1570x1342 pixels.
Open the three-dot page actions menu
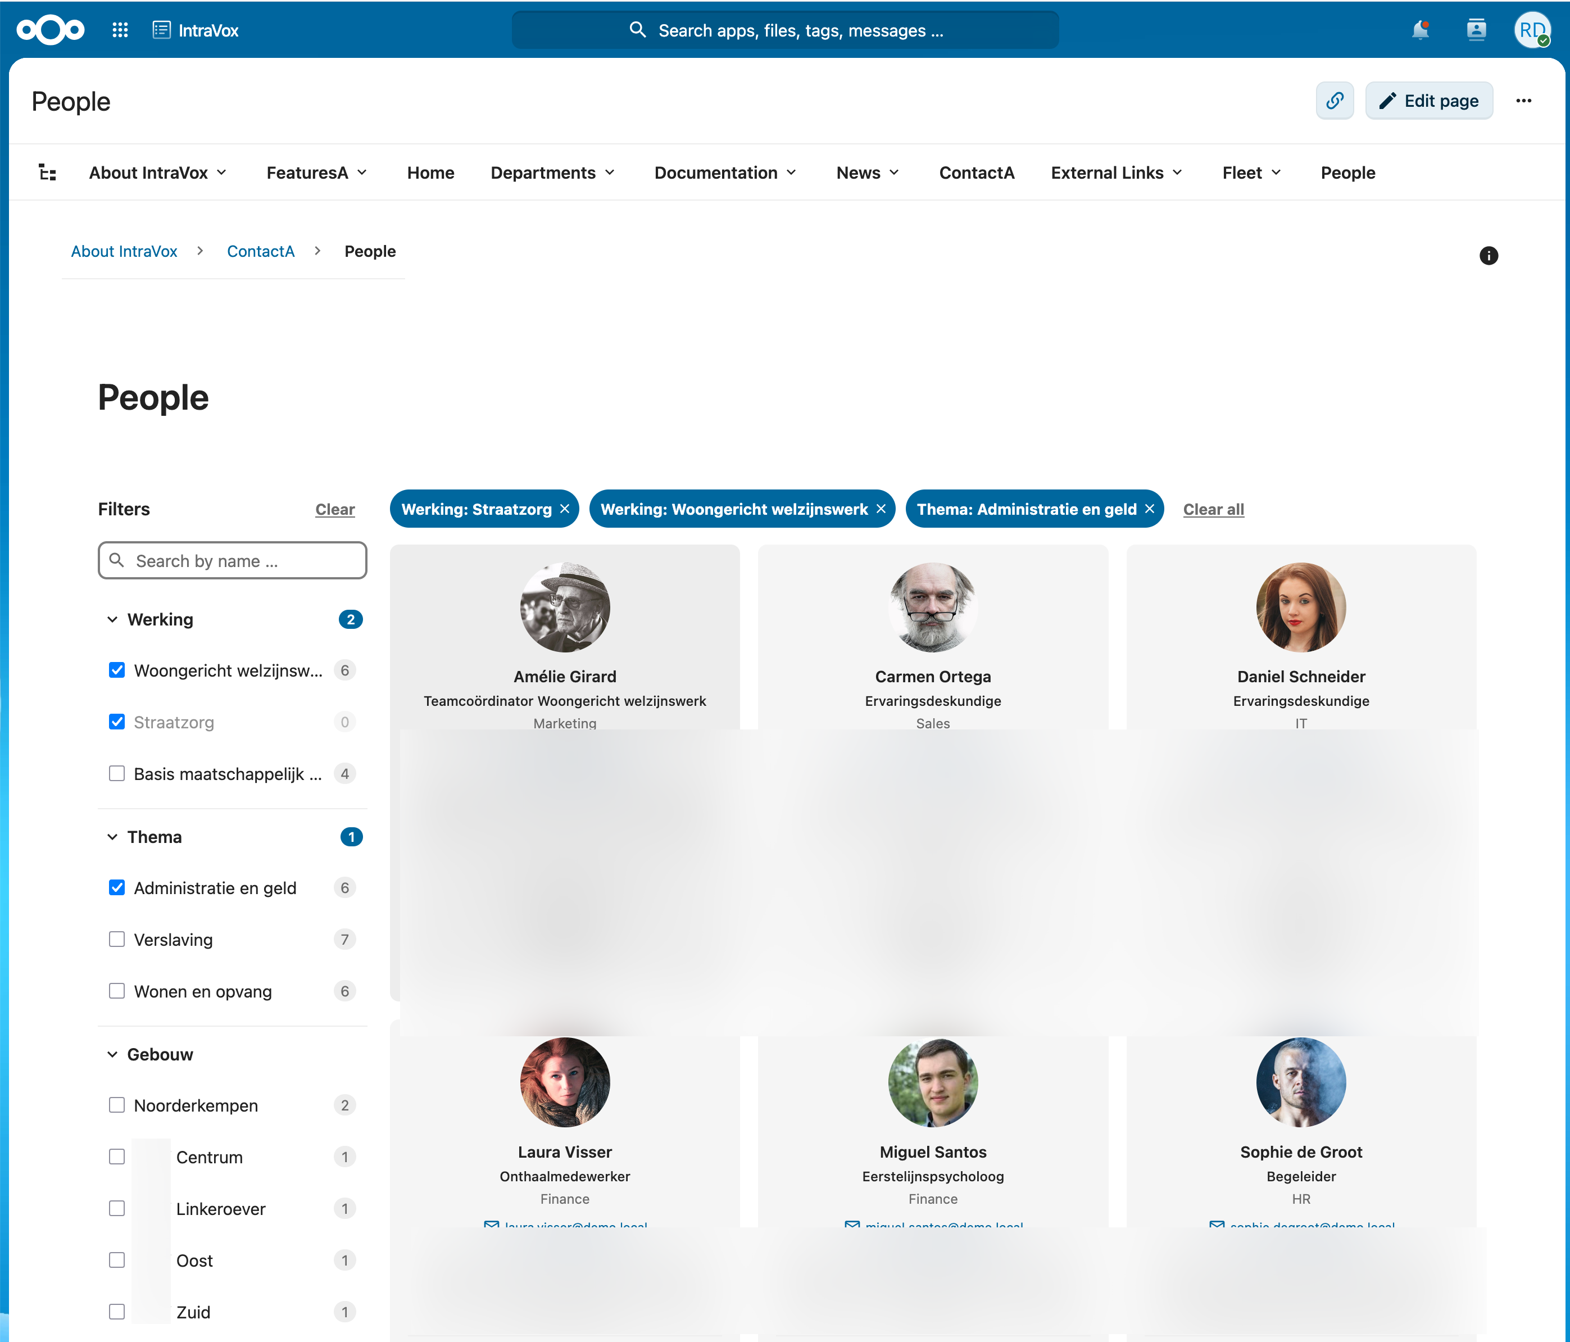pyautogui.click(x=1524, y=101)
